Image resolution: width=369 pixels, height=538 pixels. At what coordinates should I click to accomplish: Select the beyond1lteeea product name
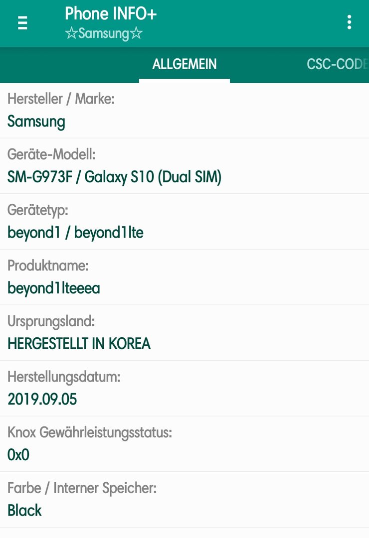tap(53, 288)
